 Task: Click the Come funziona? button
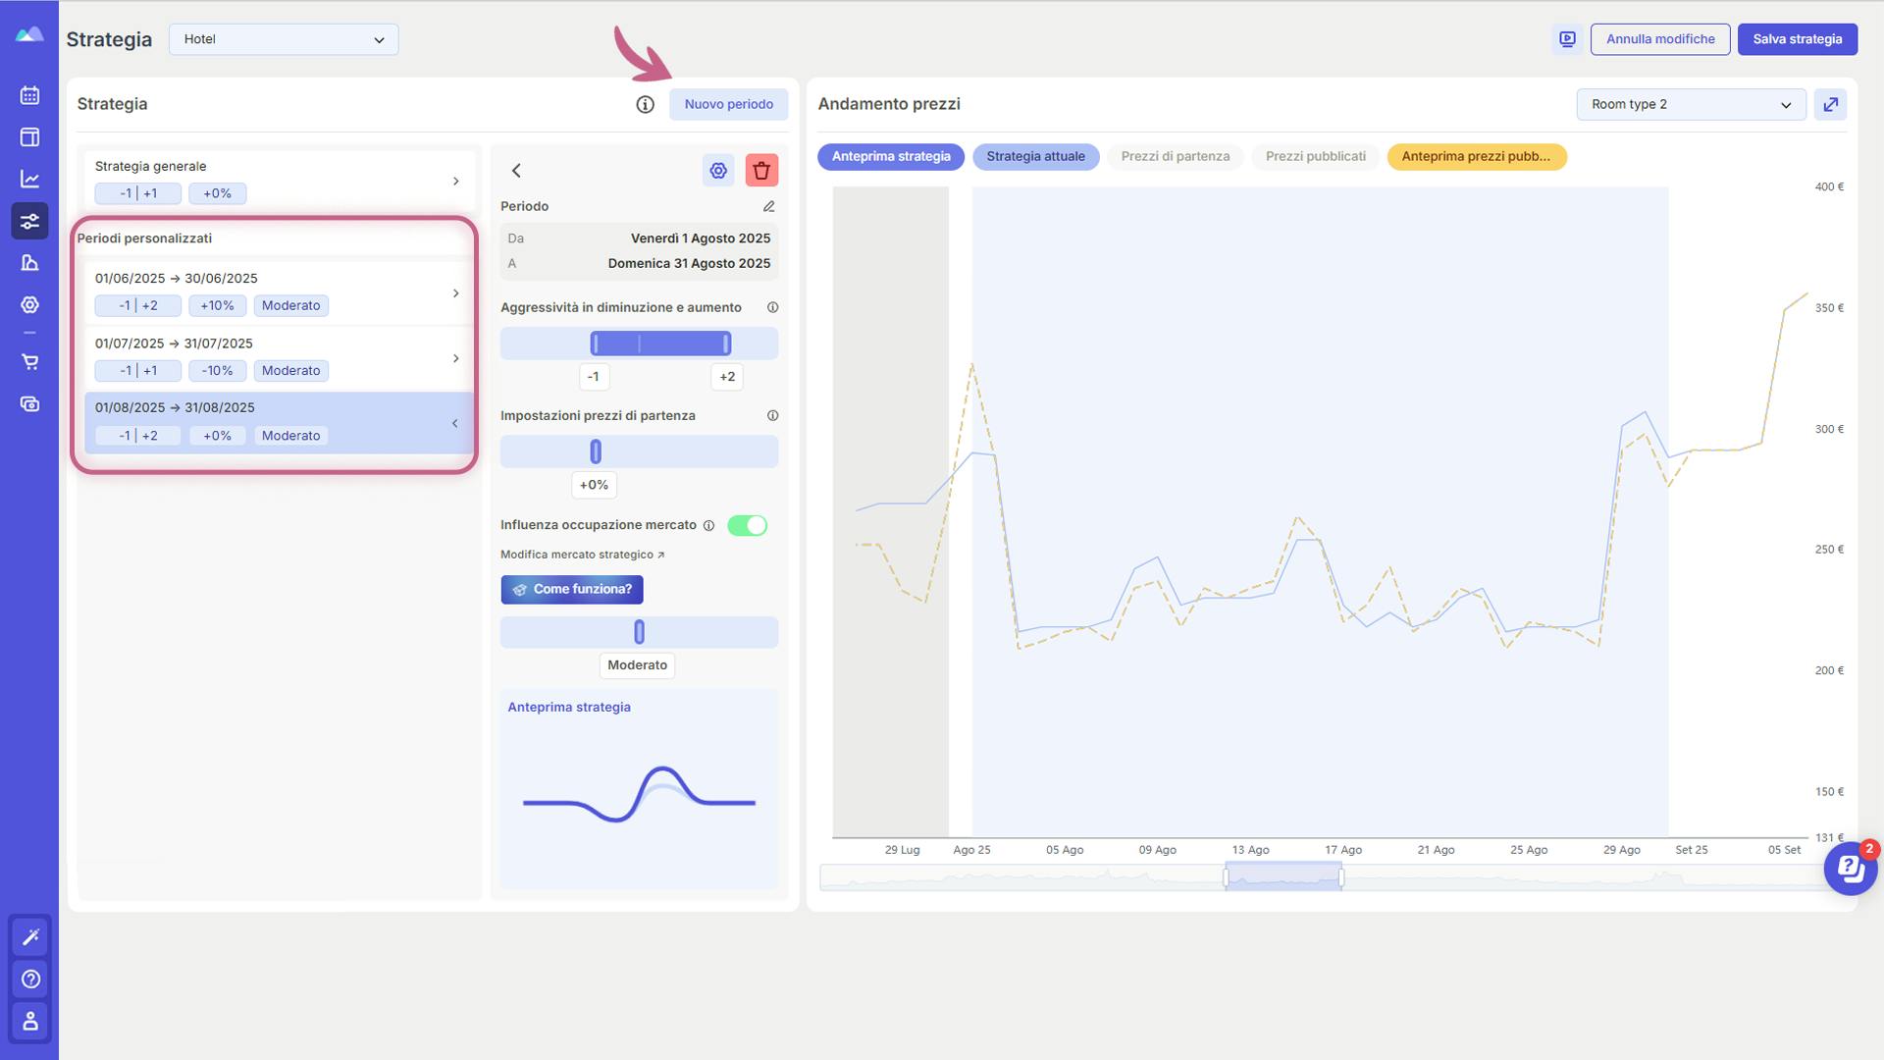point(571,589)
